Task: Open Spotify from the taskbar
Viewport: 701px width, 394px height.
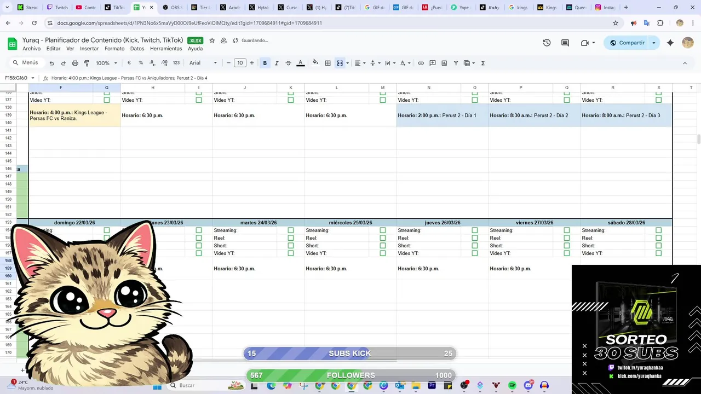Action: pyautogui.click(x=512, y=385)
